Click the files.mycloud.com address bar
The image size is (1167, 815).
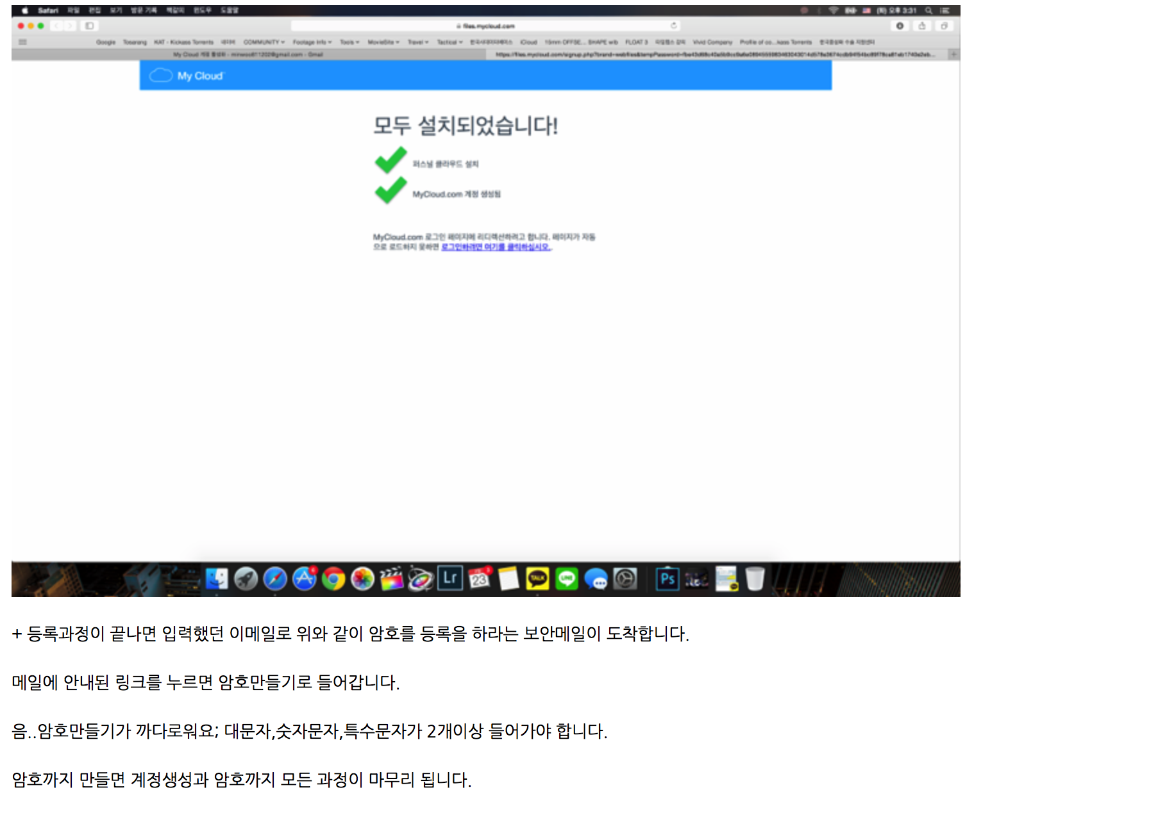coord(485,26)
